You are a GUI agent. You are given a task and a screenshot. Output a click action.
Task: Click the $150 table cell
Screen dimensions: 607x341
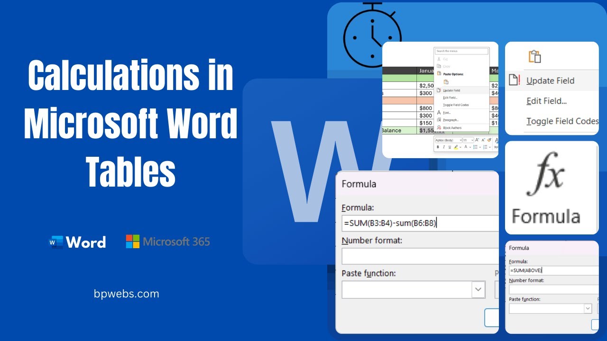pos(425,123)
